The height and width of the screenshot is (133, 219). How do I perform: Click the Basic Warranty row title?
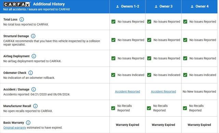(14, 122)
